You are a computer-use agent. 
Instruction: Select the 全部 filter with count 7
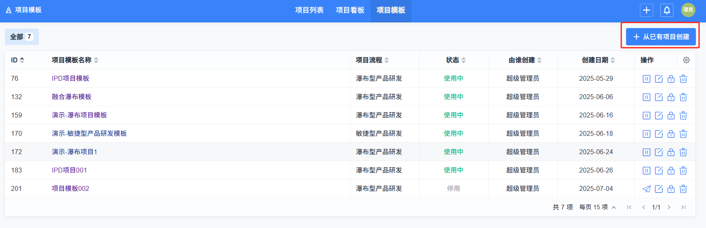coord(22,37)
